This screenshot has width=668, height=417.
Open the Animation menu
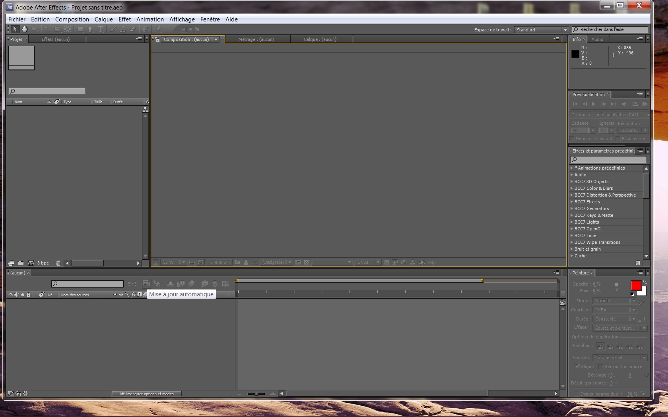tap(150, 19)
